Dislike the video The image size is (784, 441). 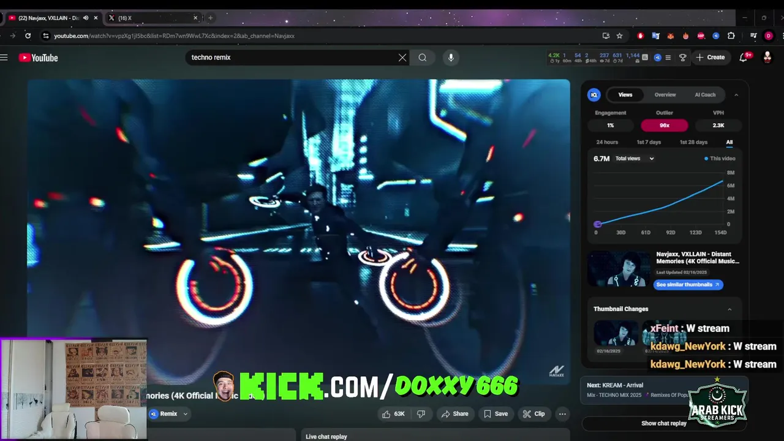click(x=421, y=414)
